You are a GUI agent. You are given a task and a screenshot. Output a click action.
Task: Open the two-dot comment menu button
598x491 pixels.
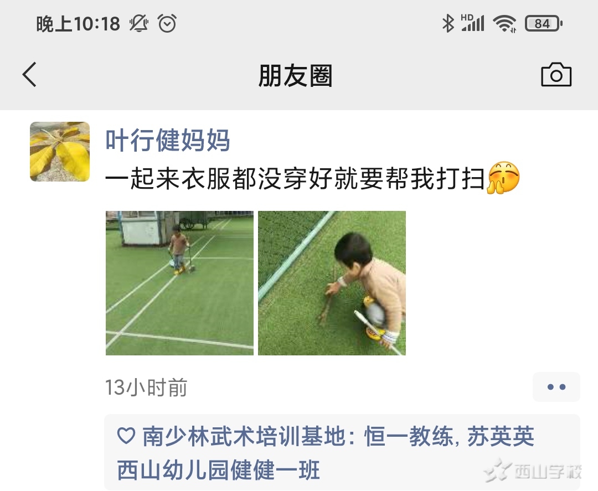coord(556,387)
